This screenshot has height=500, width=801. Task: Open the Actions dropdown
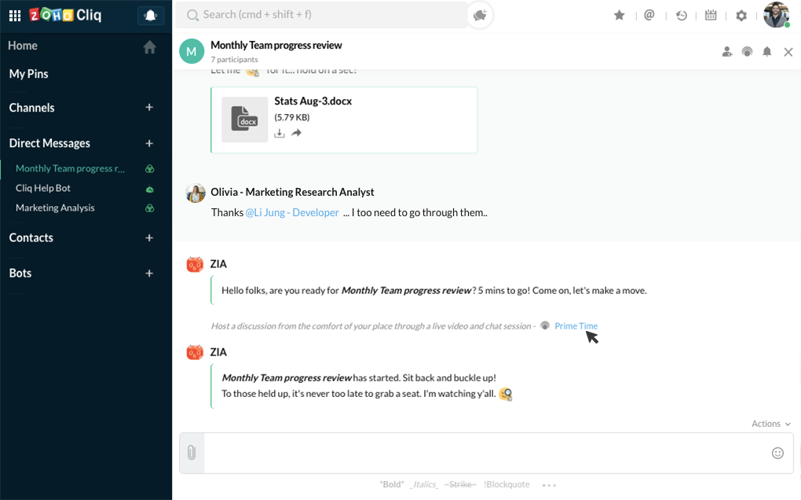(770, 424)
